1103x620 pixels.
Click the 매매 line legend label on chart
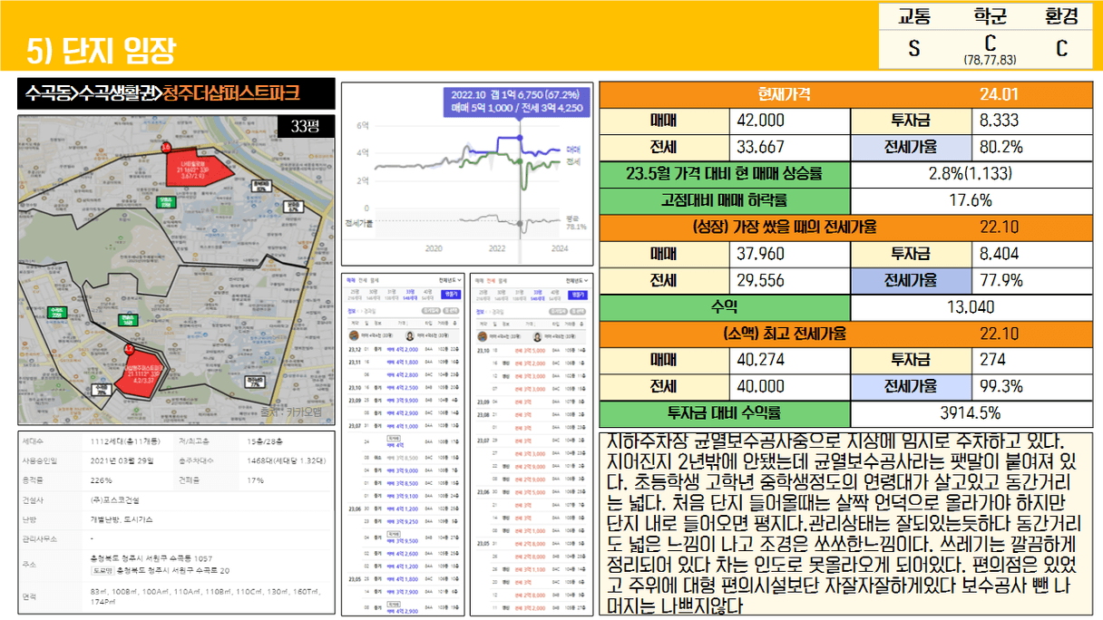(573, 149)
